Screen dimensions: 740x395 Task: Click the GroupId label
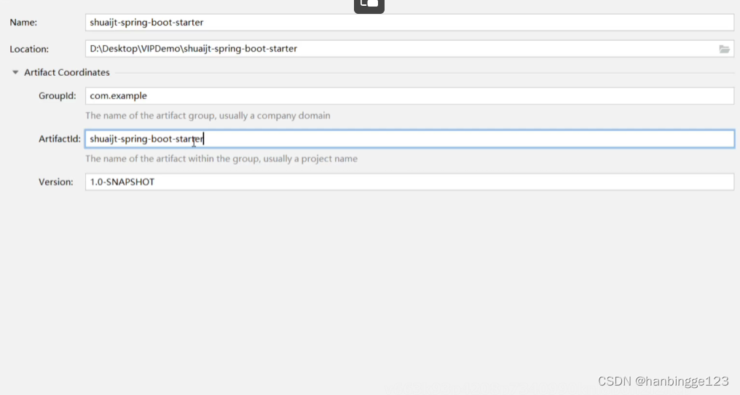pyautogui.click(x=57, y=95)
